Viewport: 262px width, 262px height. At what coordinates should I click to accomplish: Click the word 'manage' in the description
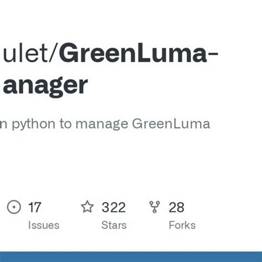coord(102,124)
